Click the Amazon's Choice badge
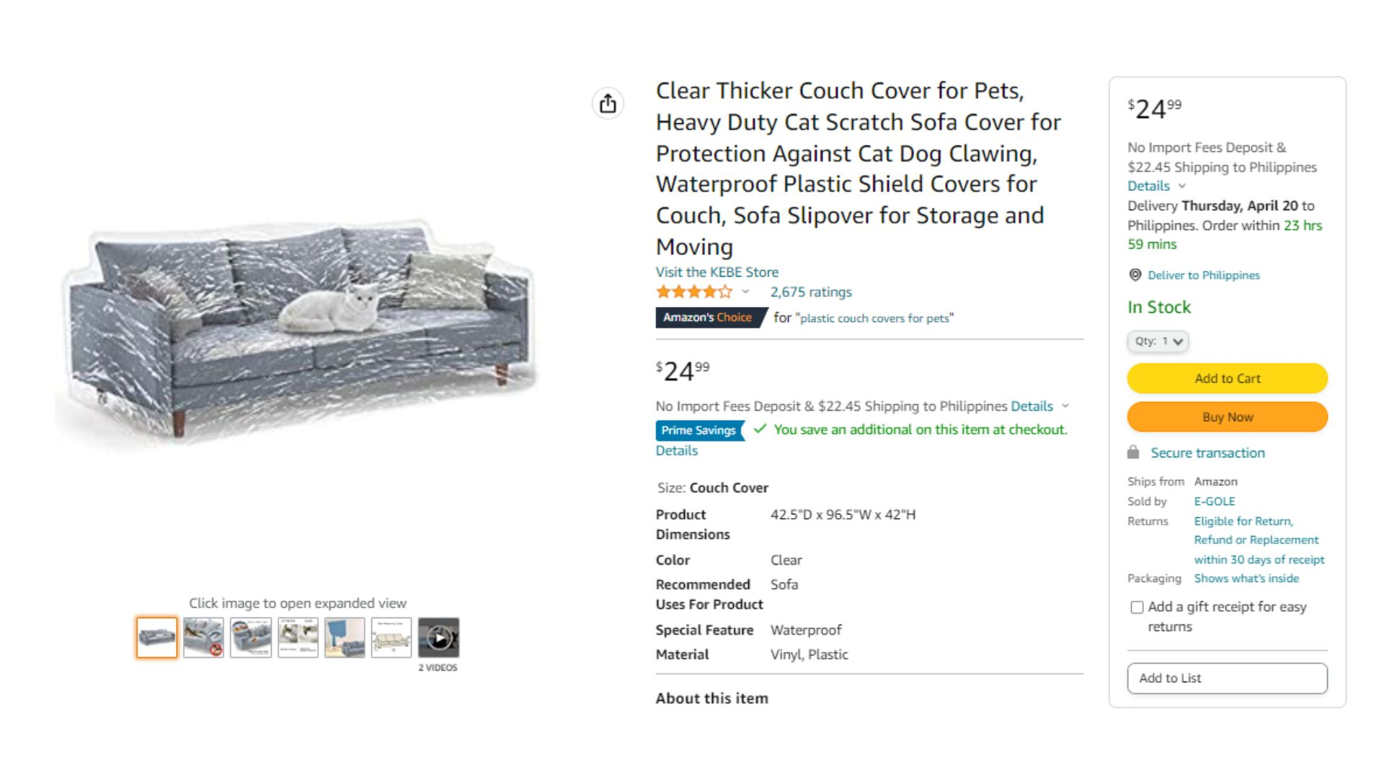 tap(710, 318)
